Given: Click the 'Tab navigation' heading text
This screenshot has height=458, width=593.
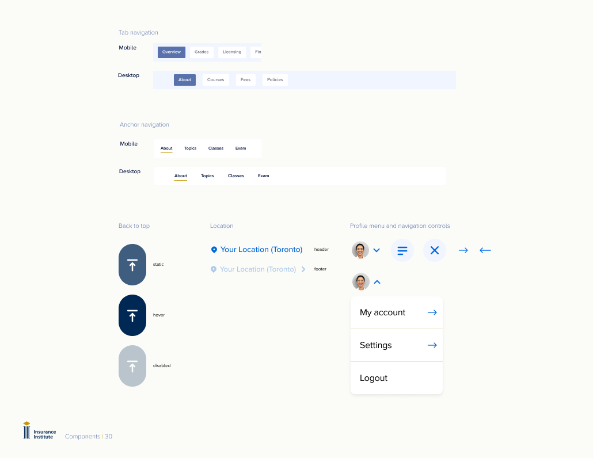Looking at the screenshot, I should (x=138, y=32).
